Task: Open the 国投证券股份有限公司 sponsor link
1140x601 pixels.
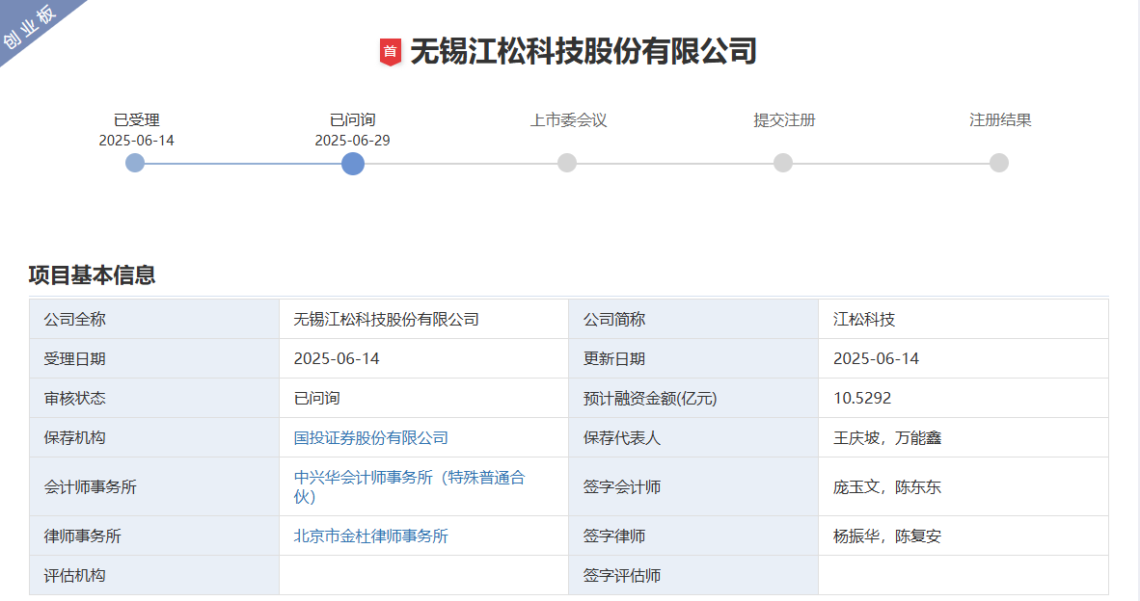Action: pos(370,438)
